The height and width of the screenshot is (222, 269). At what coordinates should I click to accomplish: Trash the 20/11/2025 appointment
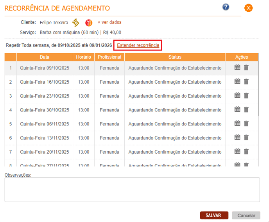pyautogui.click(x=246, y=152)
